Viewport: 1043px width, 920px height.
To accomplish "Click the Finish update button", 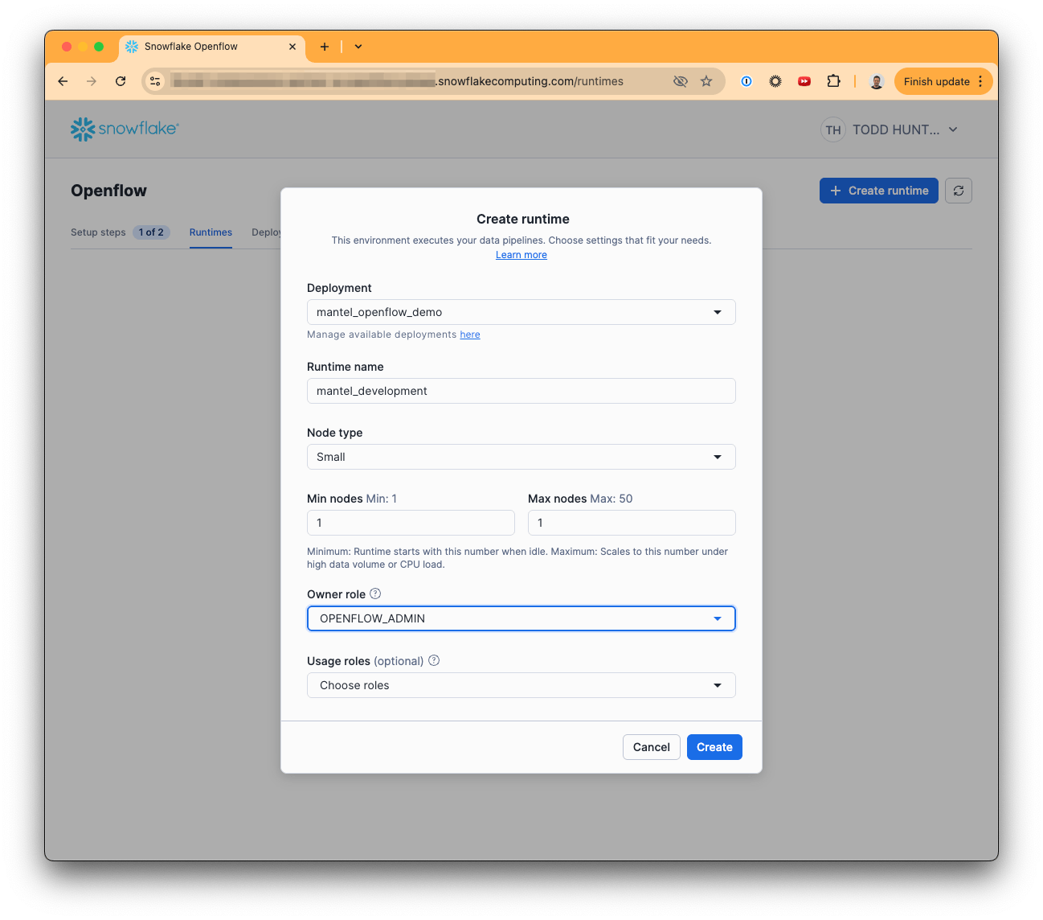I will coord(936,81).
